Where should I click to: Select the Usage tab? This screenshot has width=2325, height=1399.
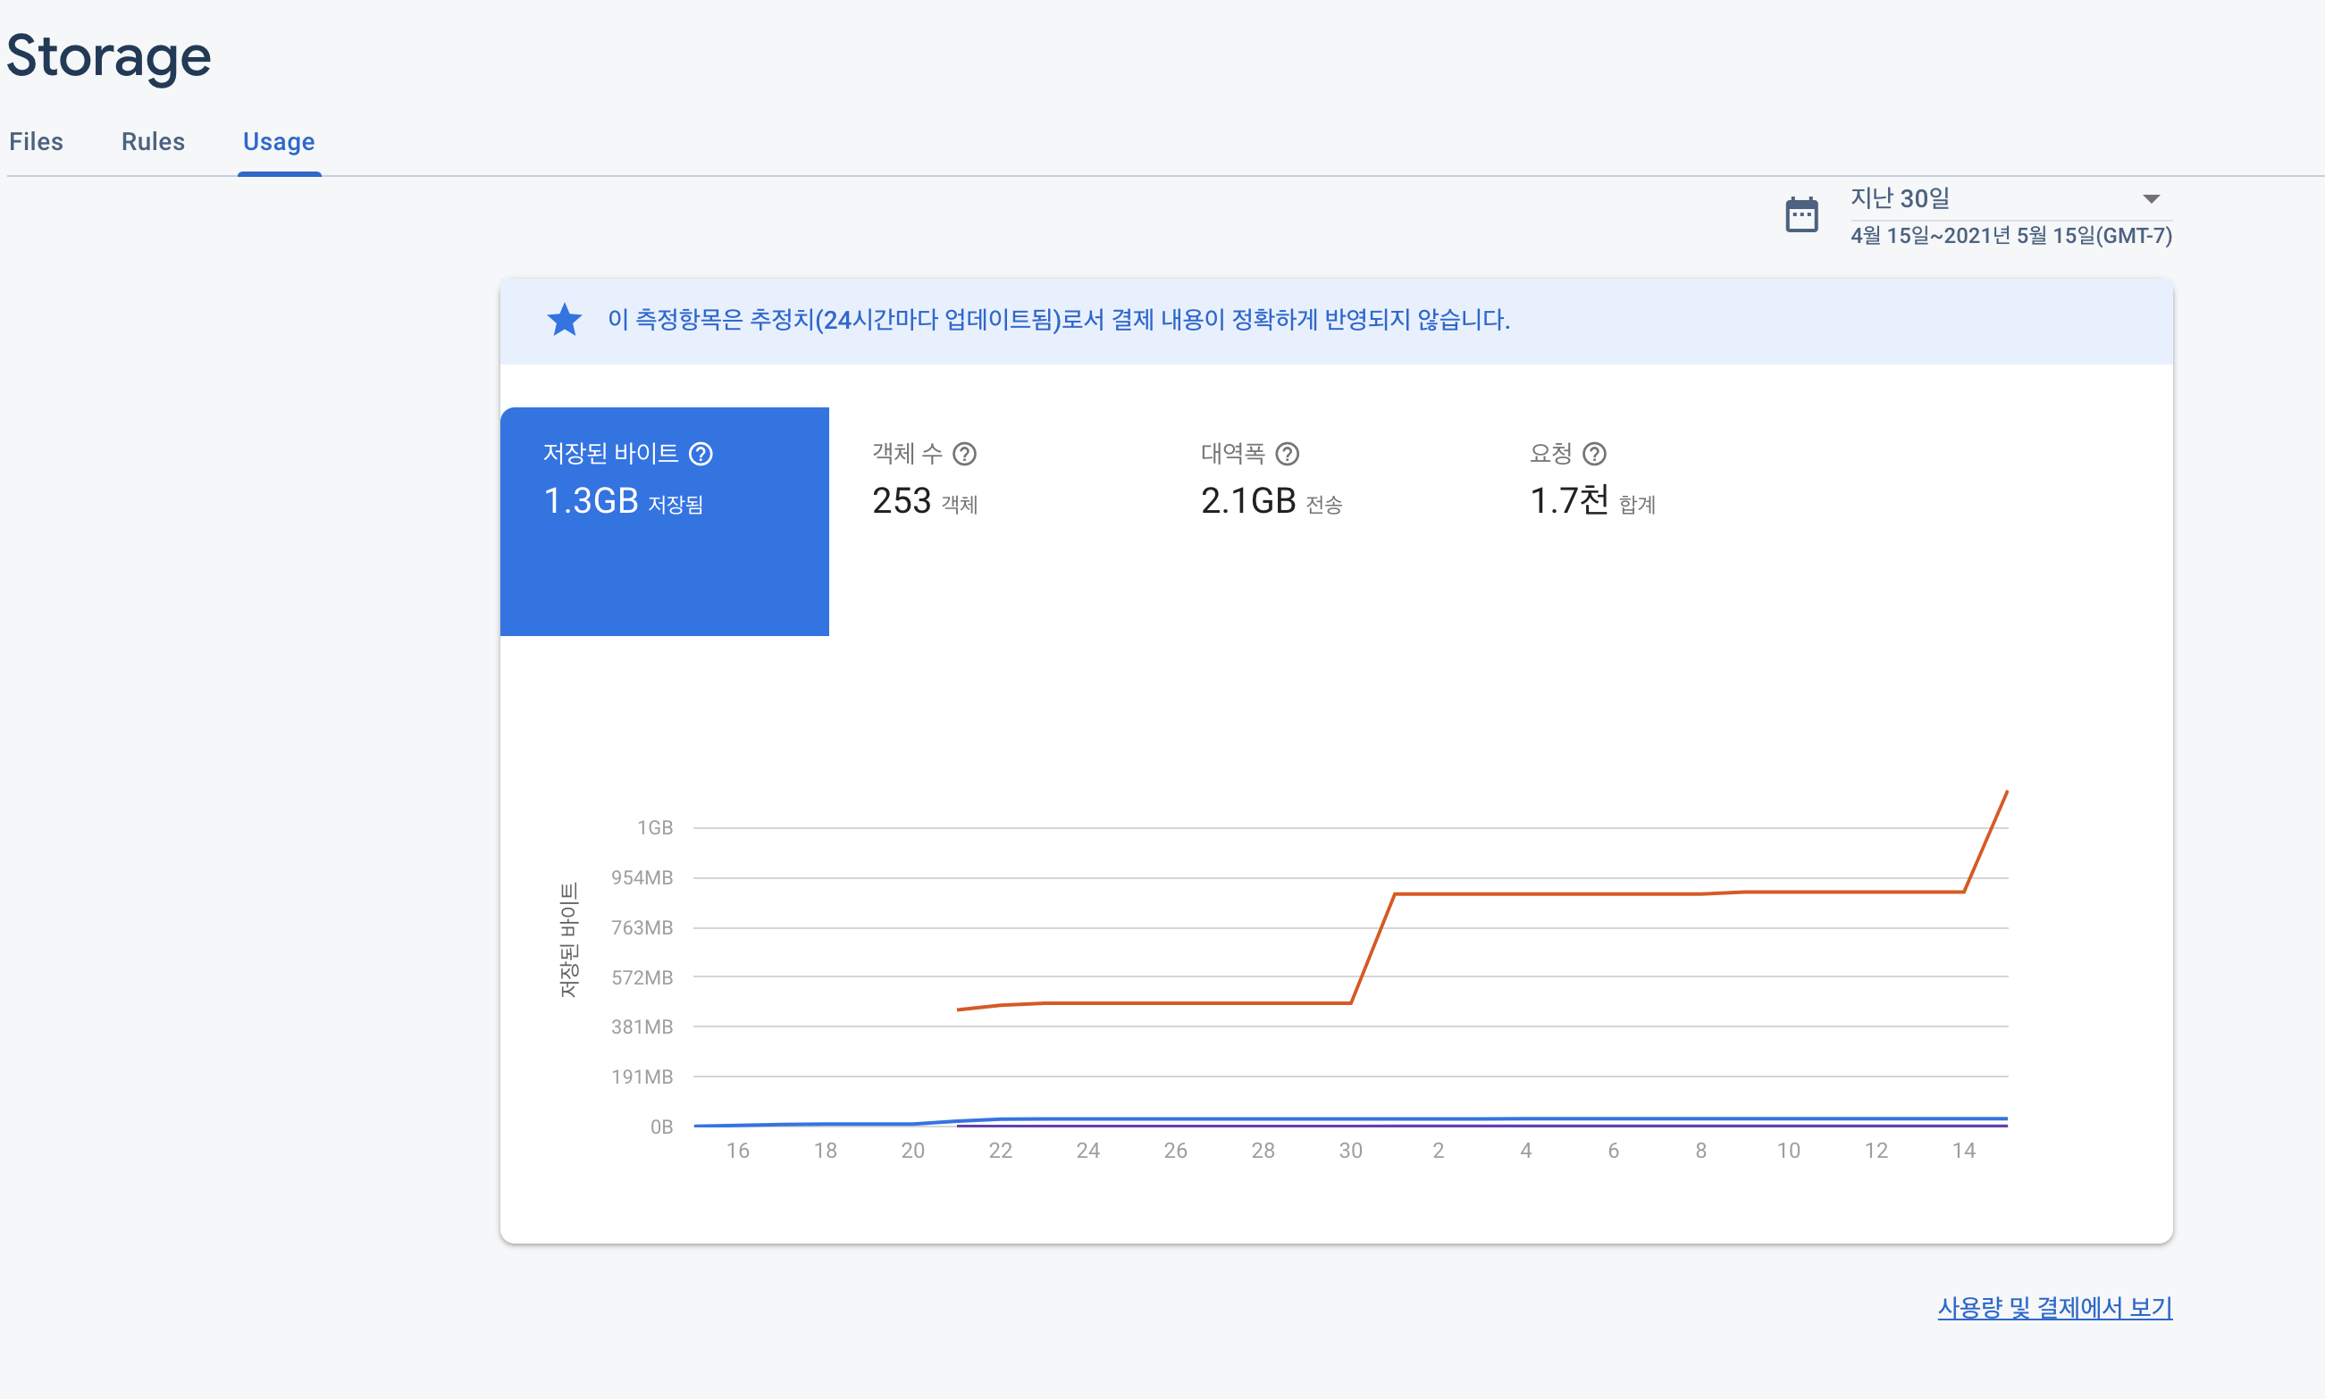coord(278,141)
